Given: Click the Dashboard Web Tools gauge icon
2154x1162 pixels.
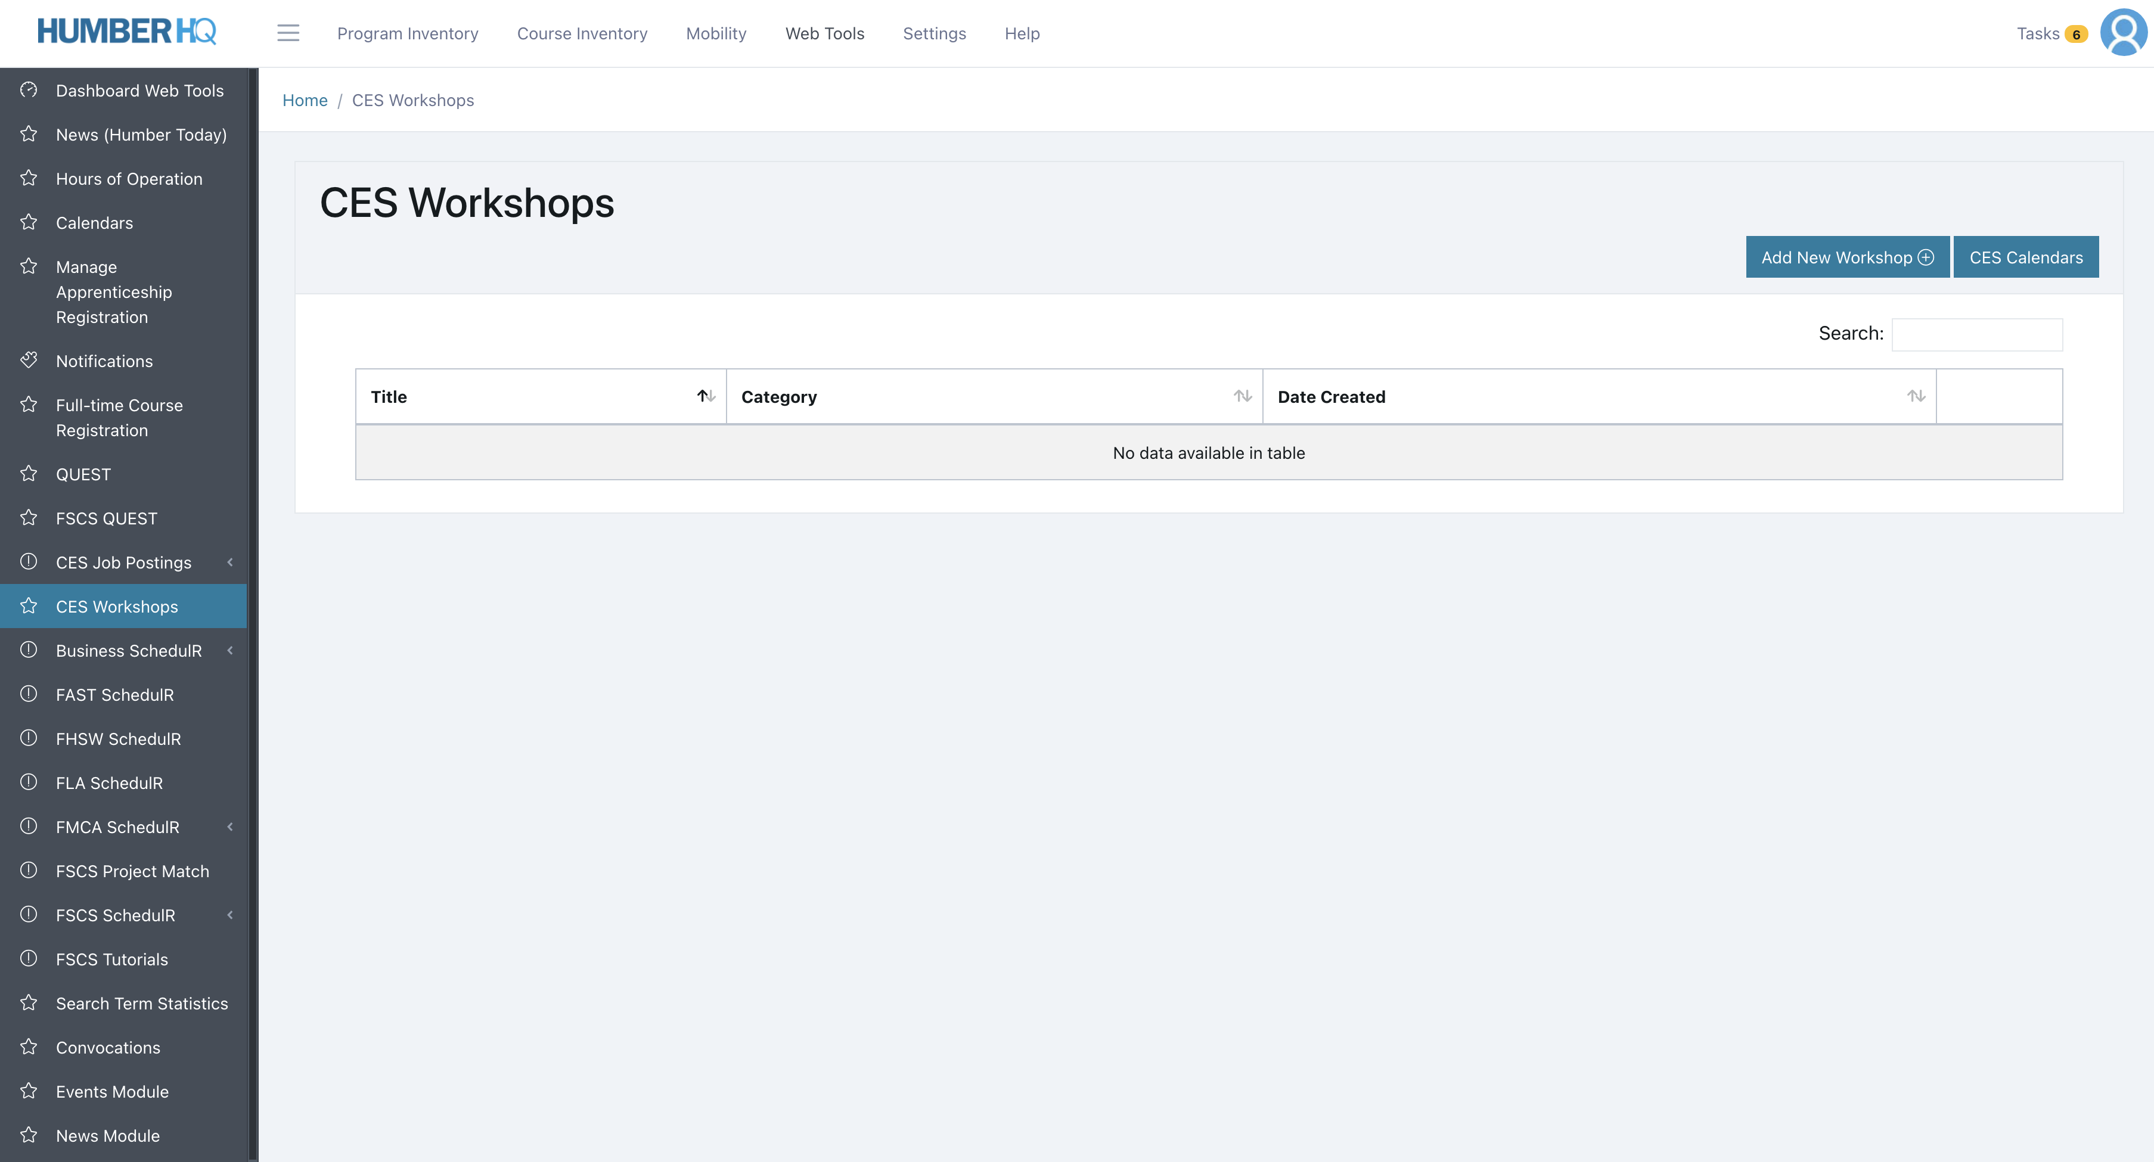Looking at the screenshot, I should coord(29,89).
